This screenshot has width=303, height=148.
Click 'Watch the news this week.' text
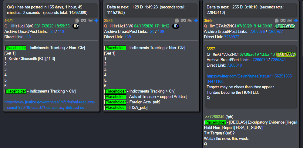[227, 138]
